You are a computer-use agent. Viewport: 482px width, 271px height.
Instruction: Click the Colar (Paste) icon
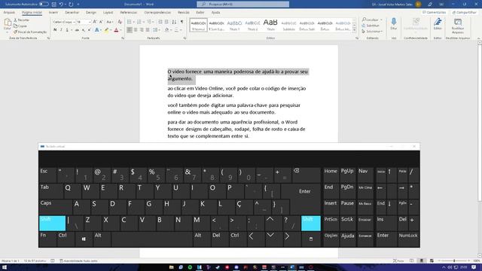pos(8,24)
